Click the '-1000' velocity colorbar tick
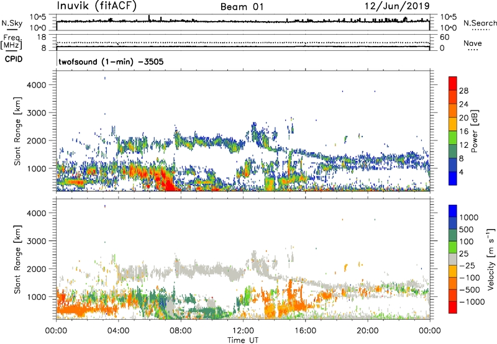497x344 pixels. coord(472,302)
